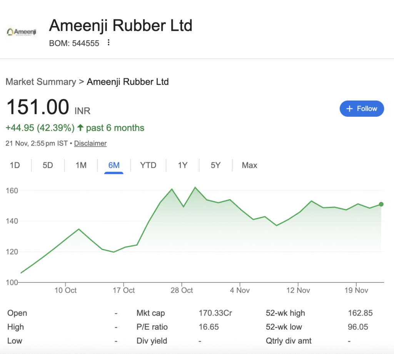This screenshot has width=394, height=354.
Task: Click the P/E ratio value 16.65
Action: point(209,327)
